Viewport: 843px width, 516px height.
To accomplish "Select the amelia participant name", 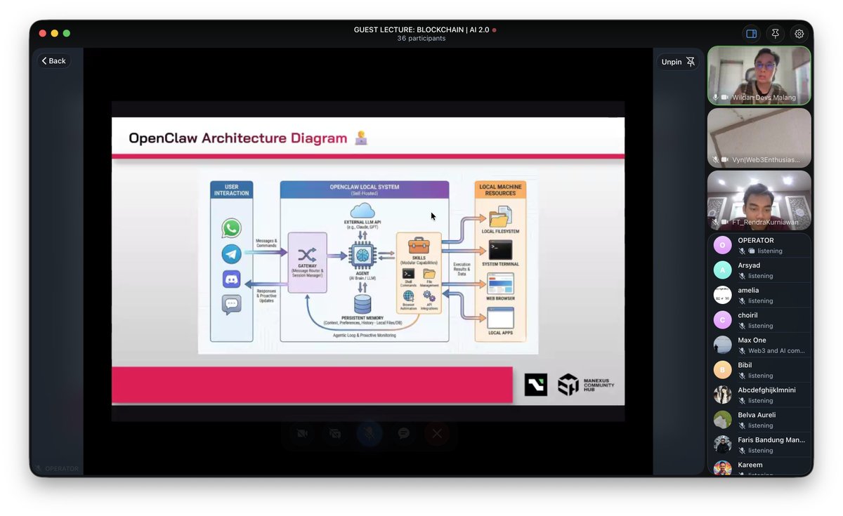I will coord(748,290).
